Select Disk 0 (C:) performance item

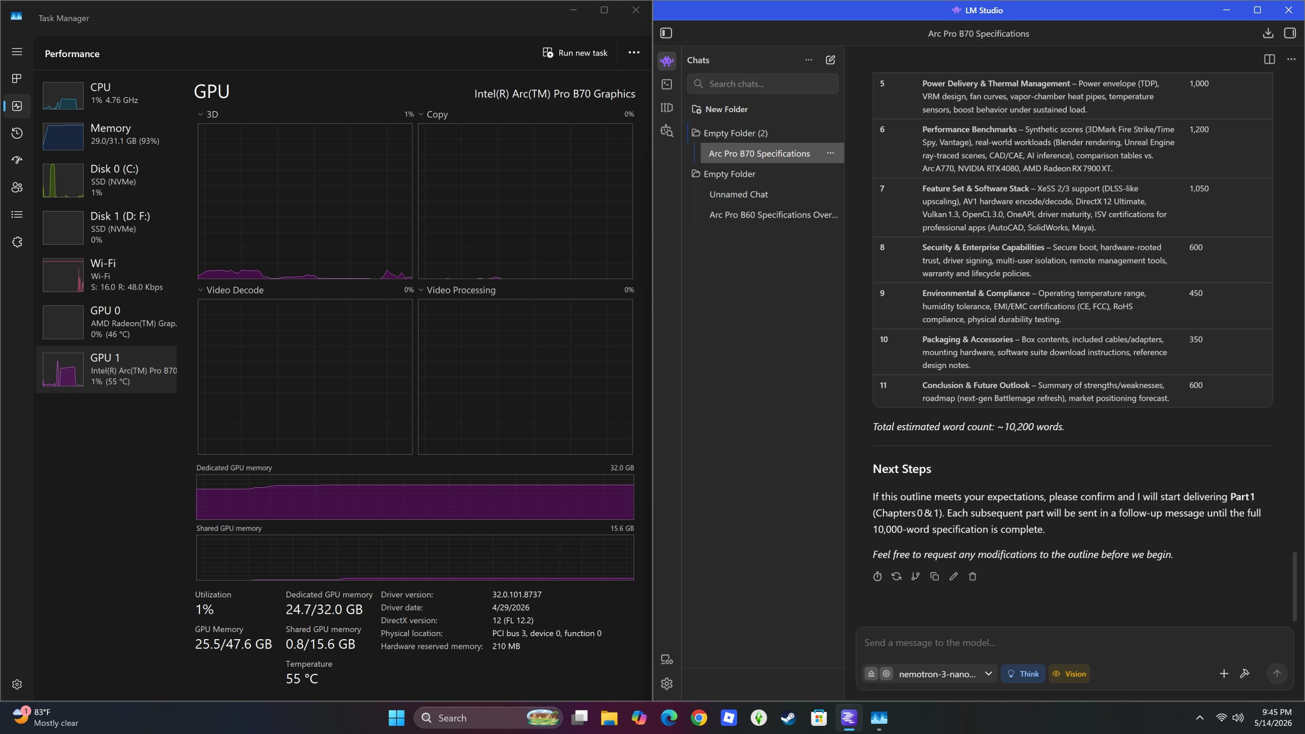(107, 180)
